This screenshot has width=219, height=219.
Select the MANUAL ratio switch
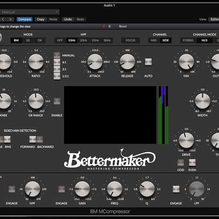[x=57, y=55]
